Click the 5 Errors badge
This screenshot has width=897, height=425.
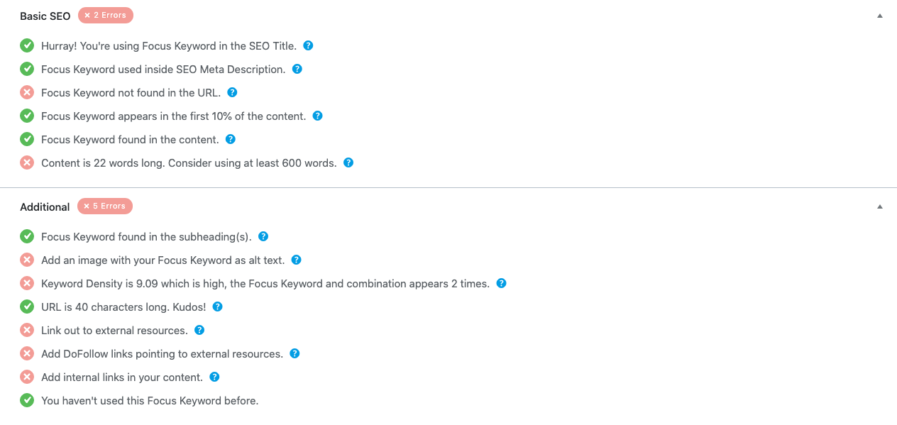click(105, 206)
